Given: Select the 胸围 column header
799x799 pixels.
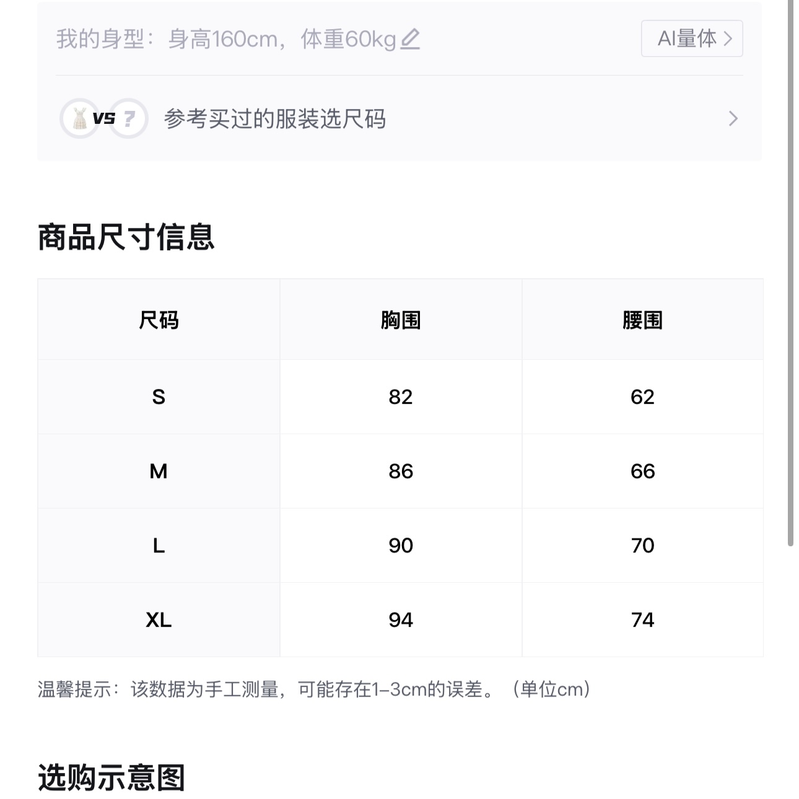Looking at the screenshot, I should tap(401, 320).
